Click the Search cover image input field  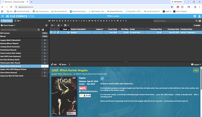[x=19, y=30]
